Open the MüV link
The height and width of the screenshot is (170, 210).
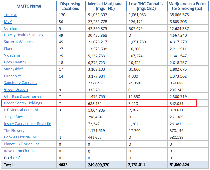point(8,21)
